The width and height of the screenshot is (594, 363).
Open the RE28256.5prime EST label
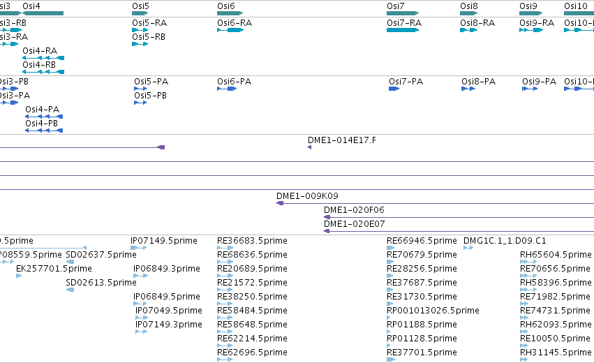coord(422,269)
